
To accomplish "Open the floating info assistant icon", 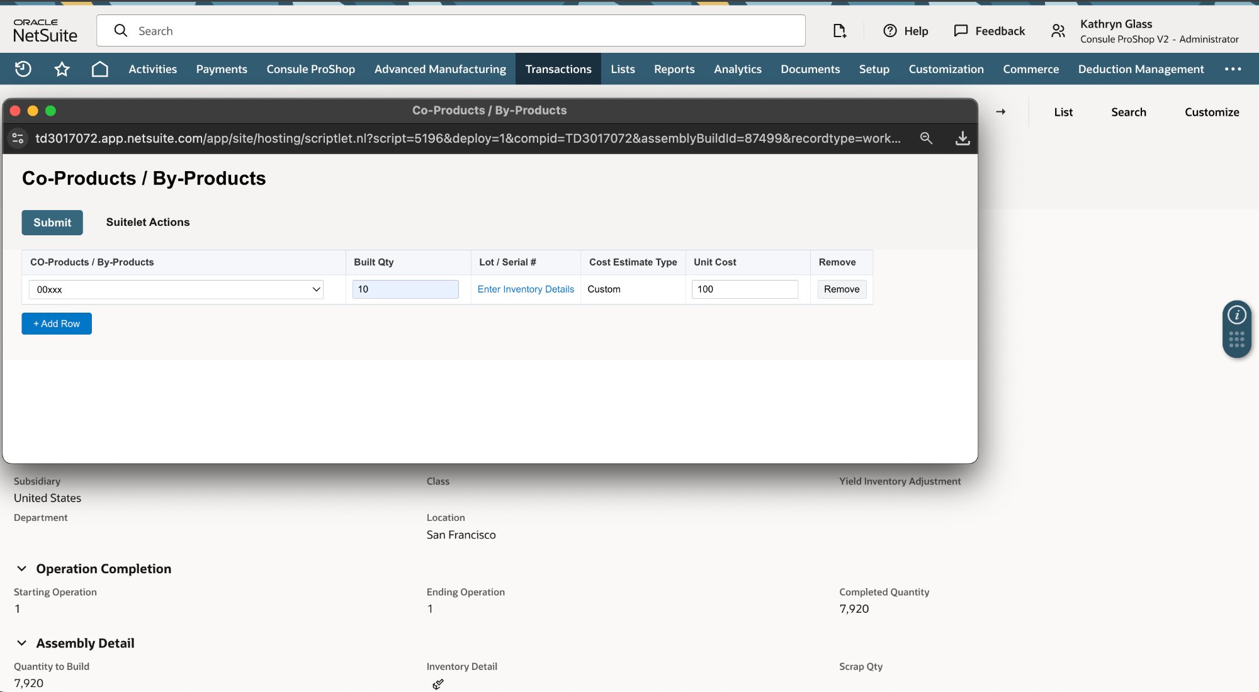I will (x=1236, y=315).
